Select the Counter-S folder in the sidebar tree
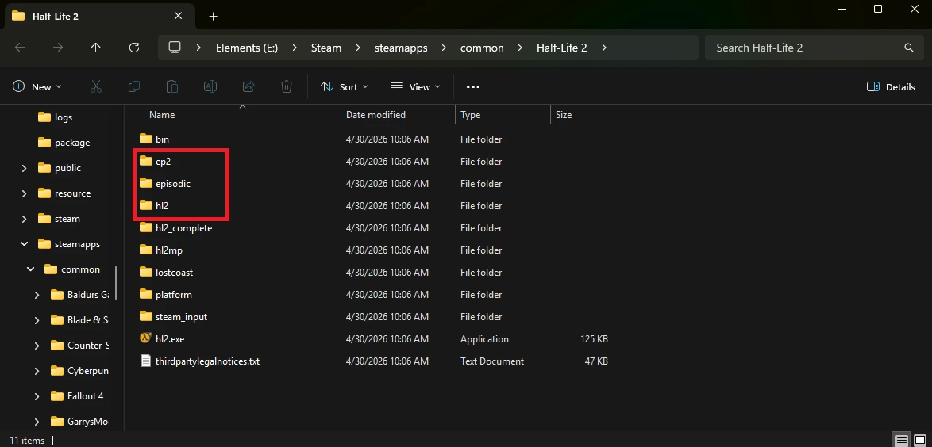This screenshot has height=447, width=932. (88, 346)
